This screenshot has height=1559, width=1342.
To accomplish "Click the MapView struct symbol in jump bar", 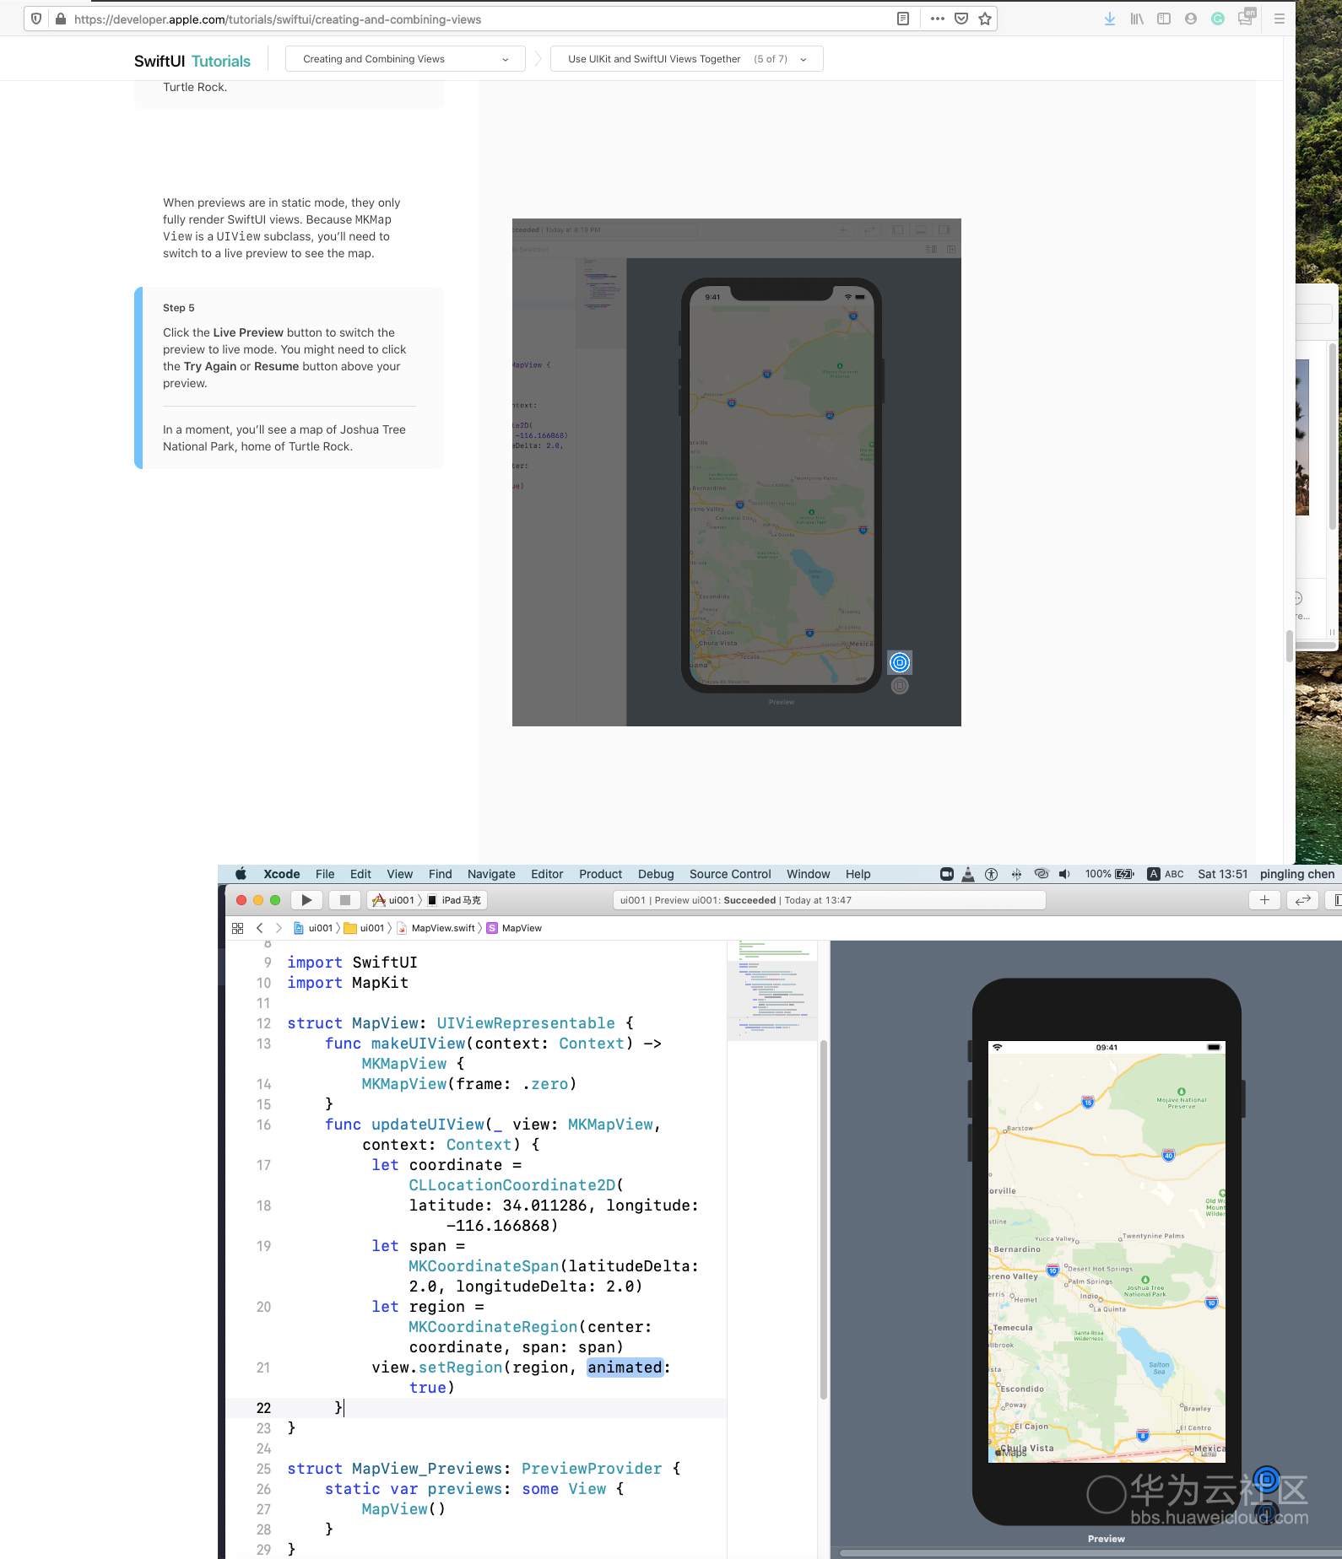I will tap(514, 928).
